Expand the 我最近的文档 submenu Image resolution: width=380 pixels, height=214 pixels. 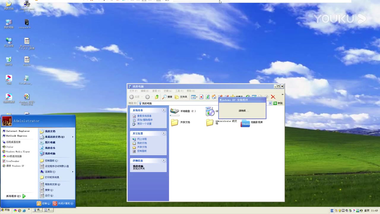[x=54, y=137]
